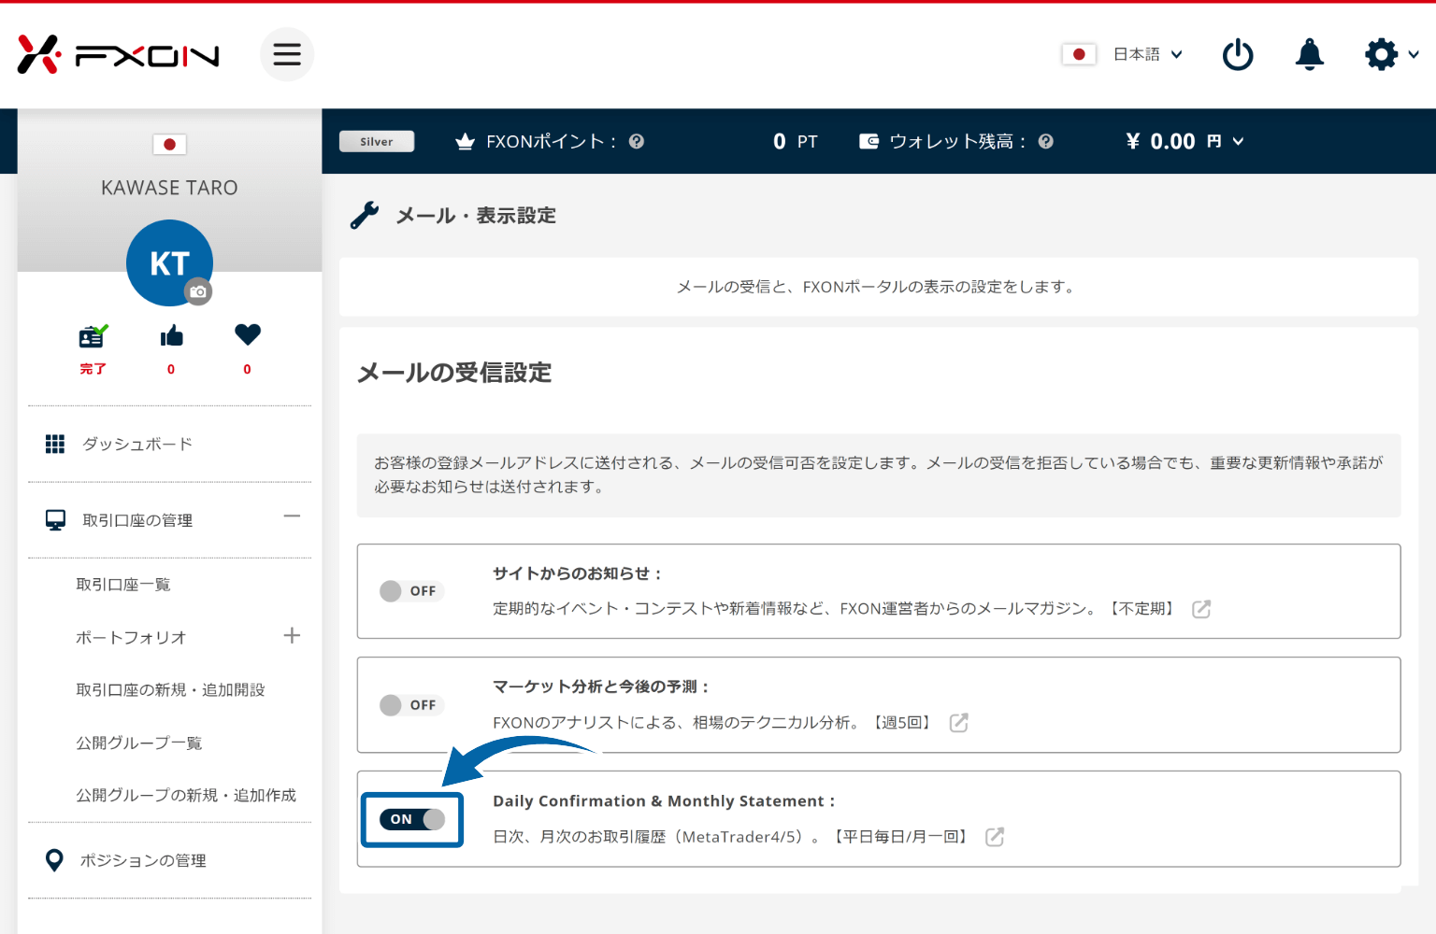
Task: Open 公開グループ一覧
Action: 138,743
